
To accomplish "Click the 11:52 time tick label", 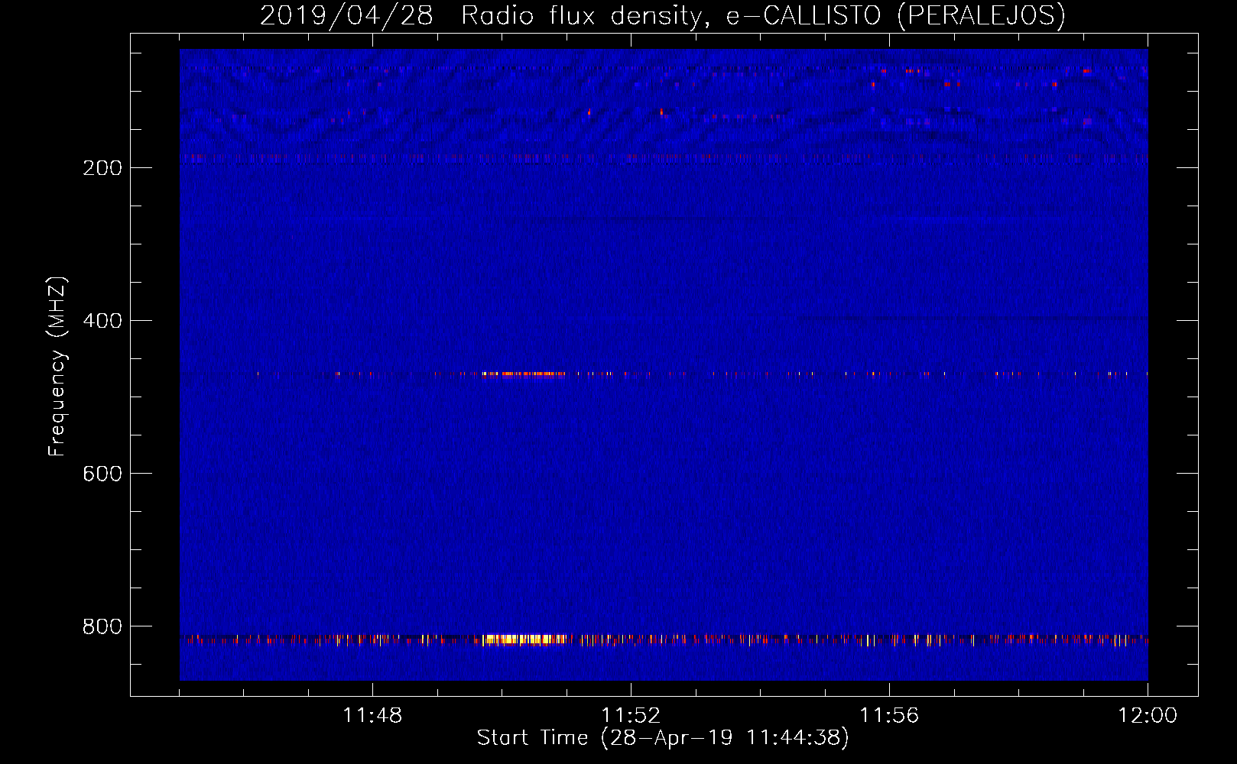I will click(631, 716).
